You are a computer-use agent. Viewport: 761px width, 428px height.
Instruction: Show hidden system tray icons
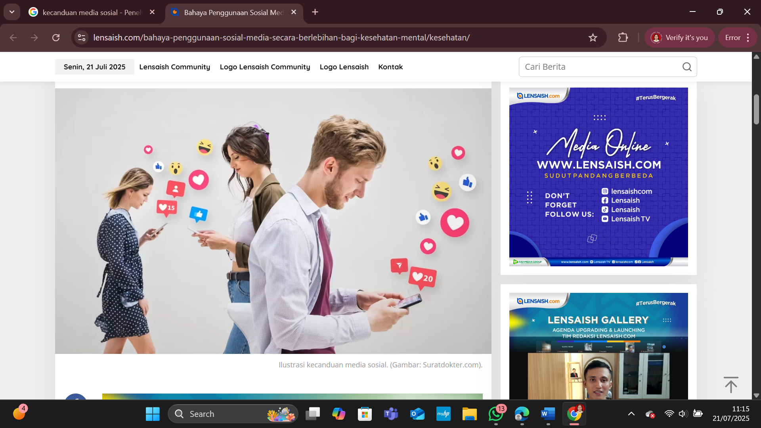(631, 414)
